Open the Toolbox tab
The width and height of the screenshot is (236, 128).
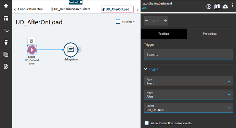[x=163, y=34]
